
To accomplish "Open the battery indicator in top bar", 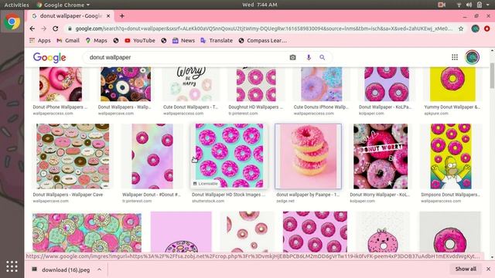I will pos(480,5).
